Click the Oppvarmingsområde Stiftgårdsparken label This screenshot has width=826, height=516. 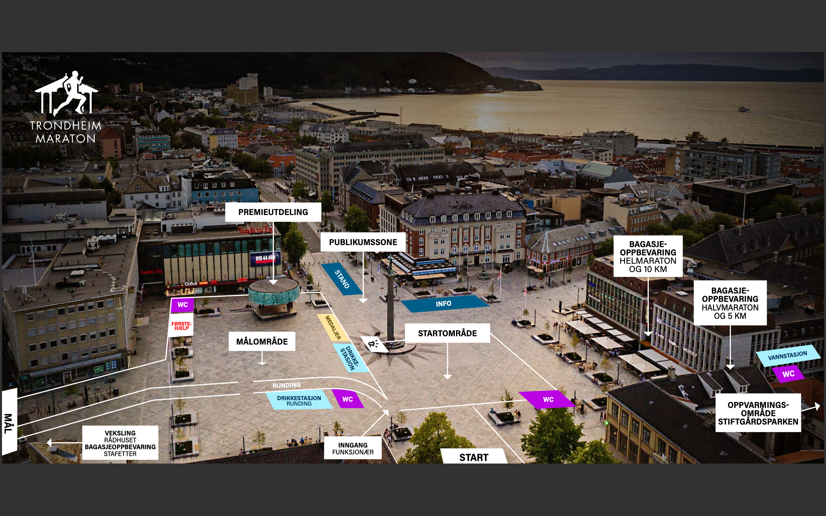tap(758, 413)
